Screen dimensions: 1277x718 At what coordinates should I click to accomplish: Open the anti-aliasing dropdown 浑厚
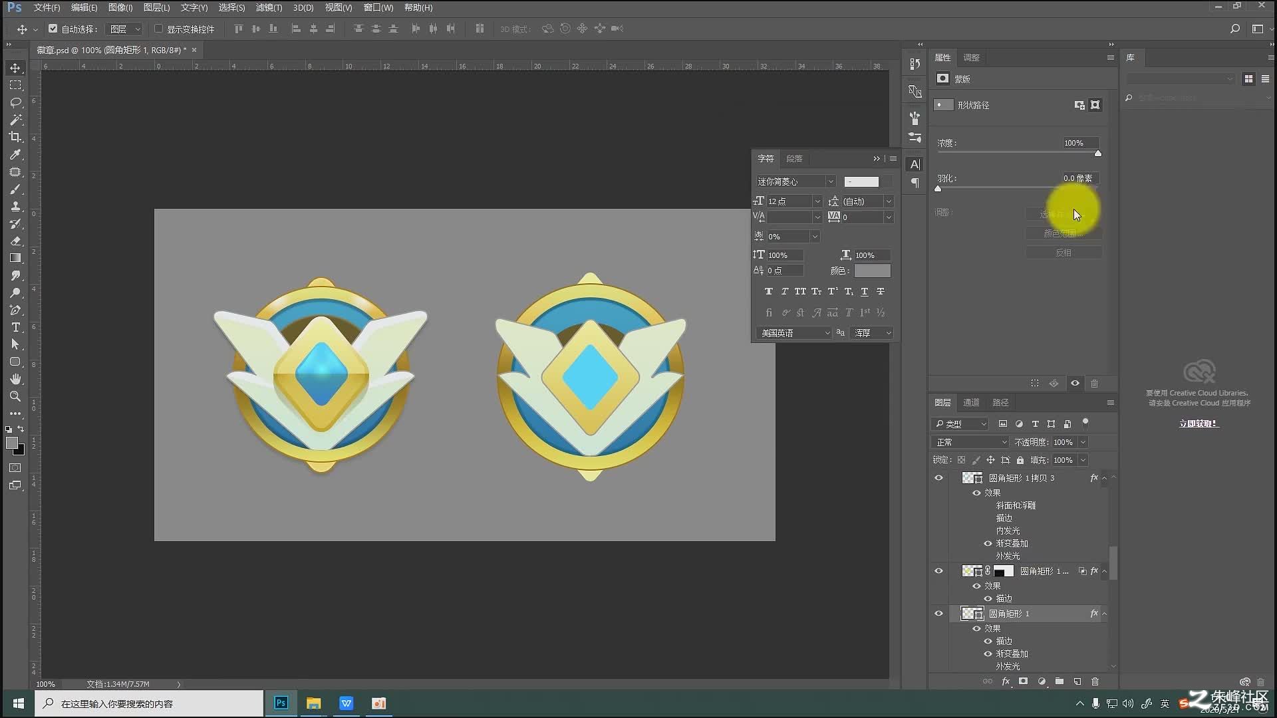[x=871, y=332]
